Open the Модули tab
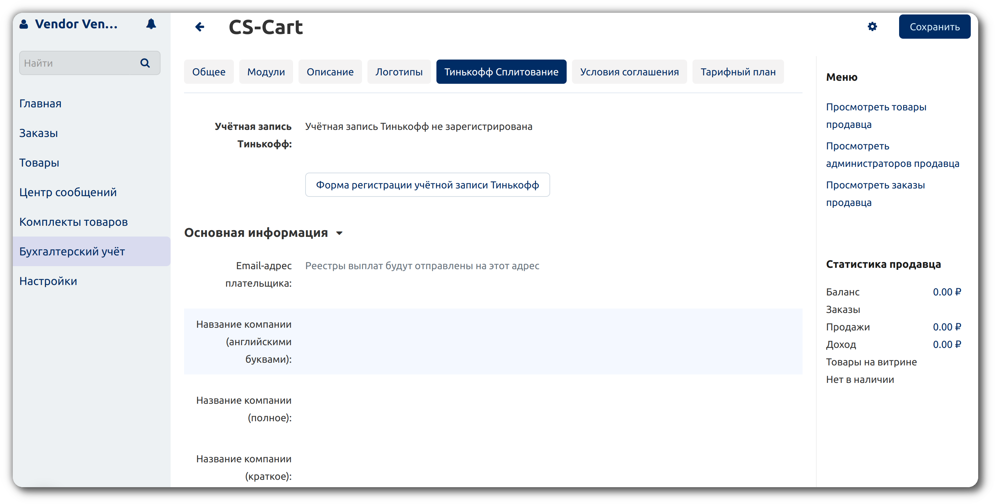Image resolution: width=995 pixels, height=504 pixels. 266,72
